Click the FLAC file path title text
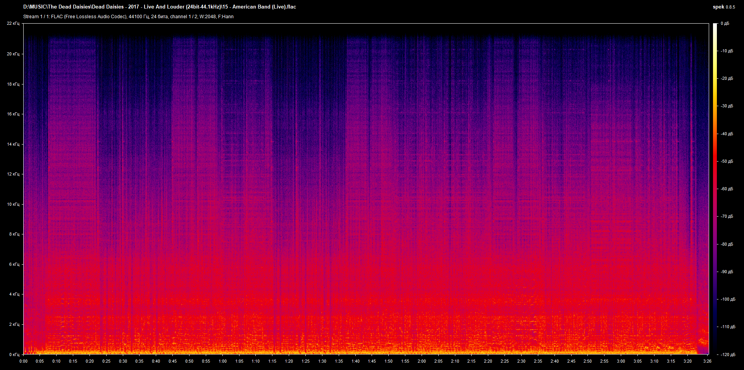 [x=159, y=7]
